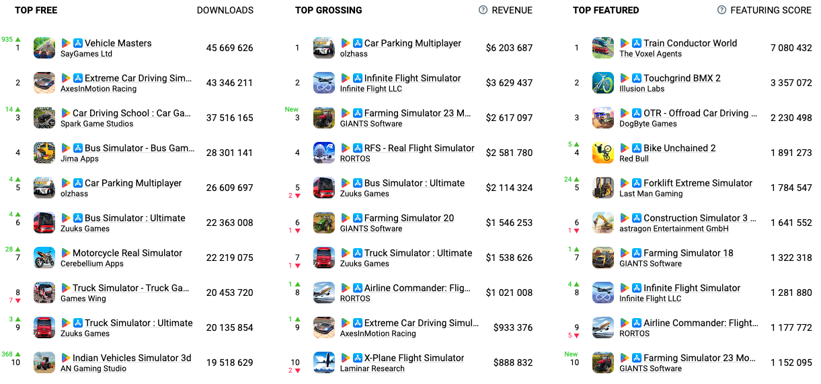Click the Touchgrind BMX 2 app icon
821x384 pixels.
coord(603,83)
